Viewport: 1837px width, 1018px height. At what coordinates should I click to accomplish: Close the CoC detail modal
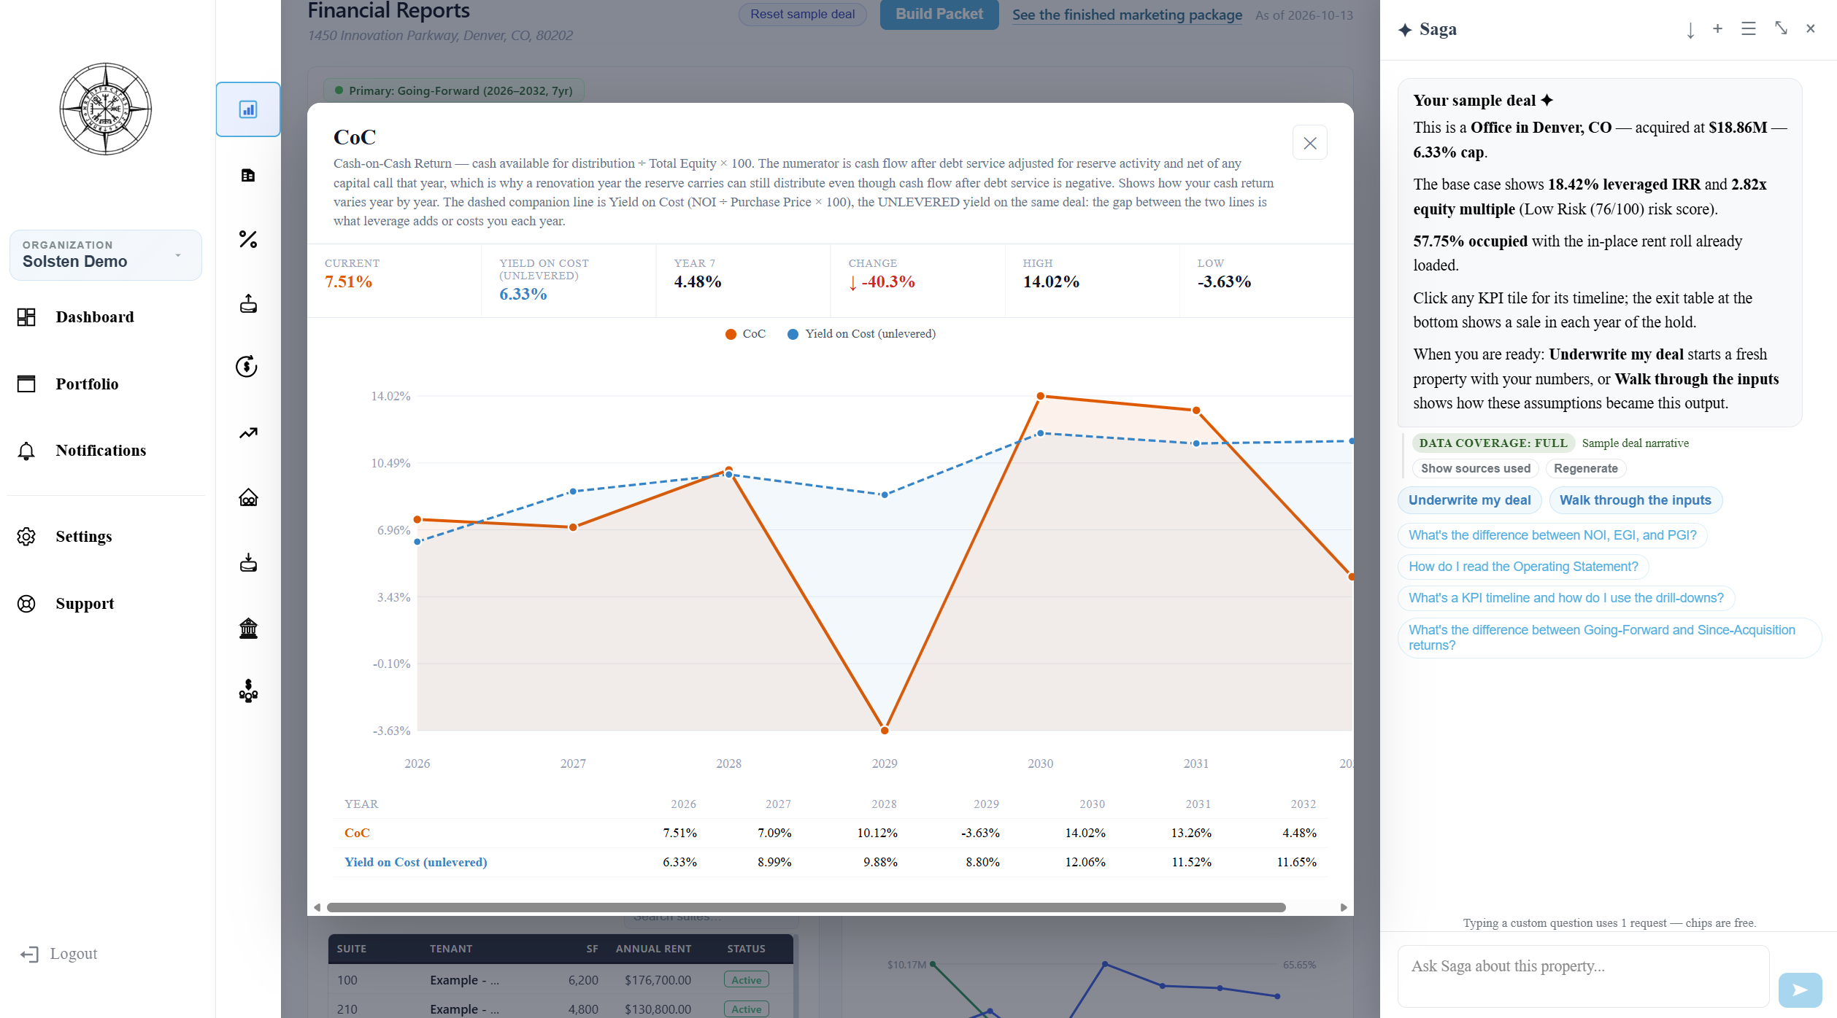(x=1310, y=142)
